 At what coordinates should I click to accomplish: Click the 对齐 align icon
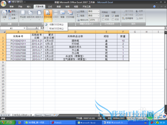[x=137, y=11]
